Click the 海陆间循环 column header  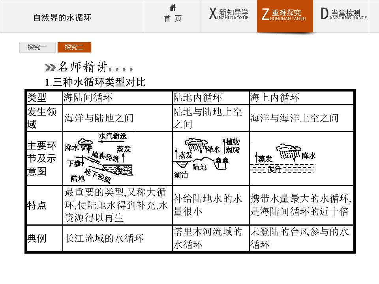point(88,97)
